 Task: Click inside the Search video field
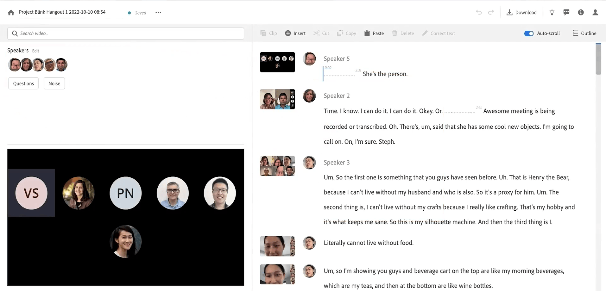pos(125,33)
